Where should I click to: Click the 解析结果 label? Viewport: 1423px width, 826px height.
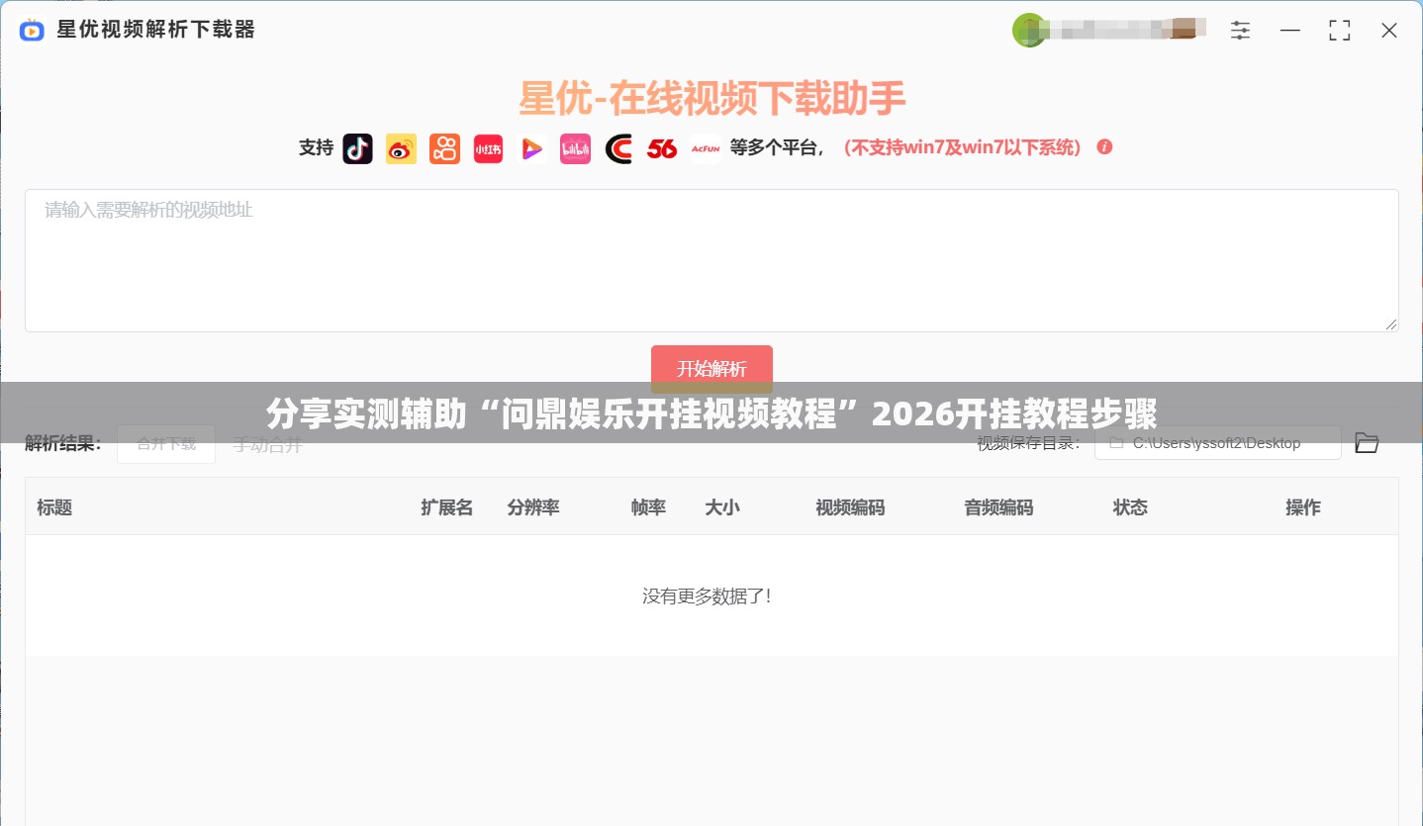[62, 443]
